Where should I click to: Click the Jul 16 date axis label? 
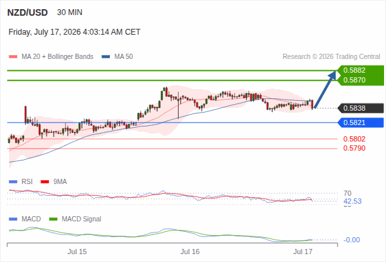(x=190, y=252)
